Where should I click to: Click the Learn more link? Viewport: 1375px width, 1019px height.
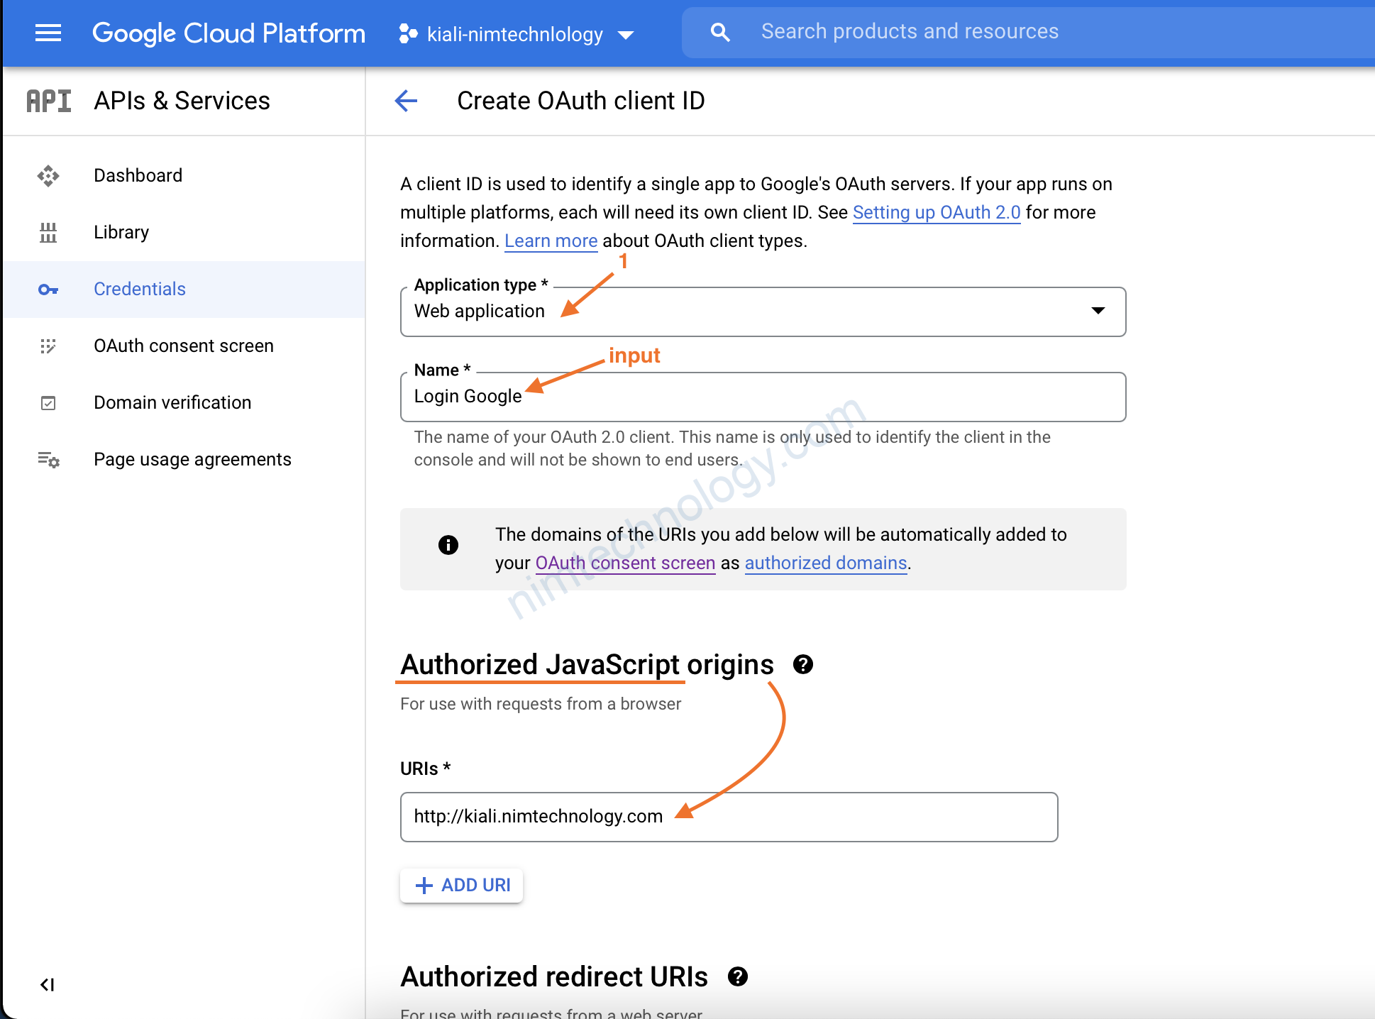pyautogui.click(x=551, y=241)
